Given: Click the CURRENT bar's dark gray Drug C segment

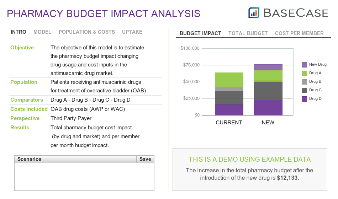Looking at the screenshot, I should click(229, 98).
